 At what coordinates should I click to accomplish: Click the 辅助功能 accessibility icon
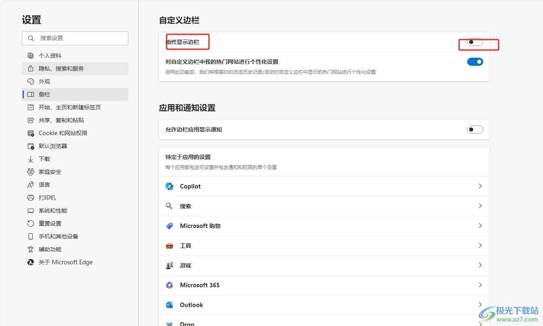[30, 249]
